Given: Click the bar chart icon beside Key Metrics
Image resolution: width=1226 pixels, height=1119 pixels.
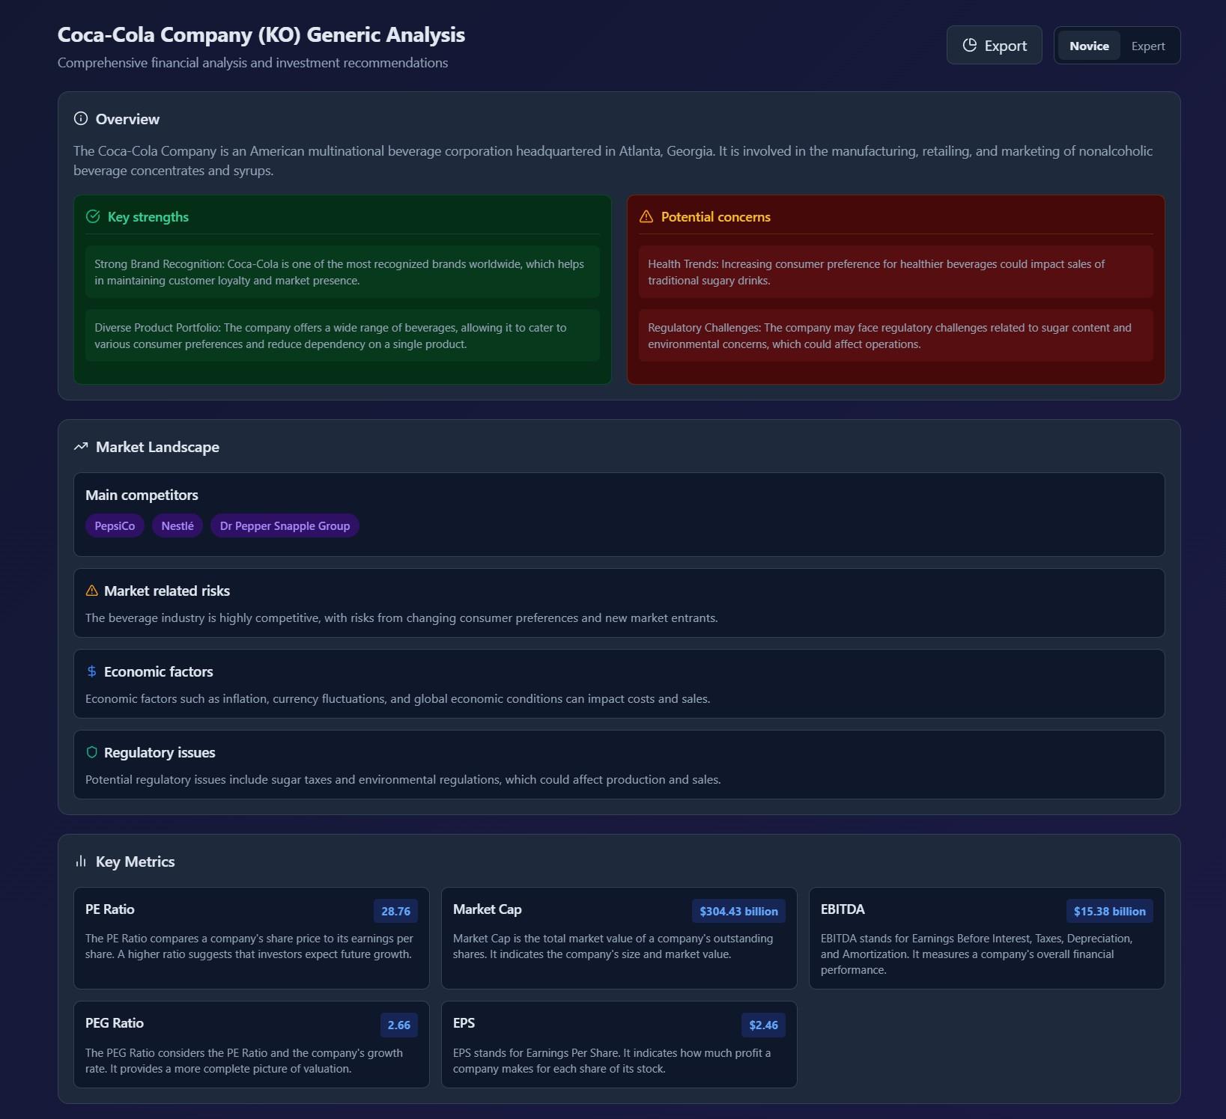Looking at the screenshot, I should tap(81, 862).
